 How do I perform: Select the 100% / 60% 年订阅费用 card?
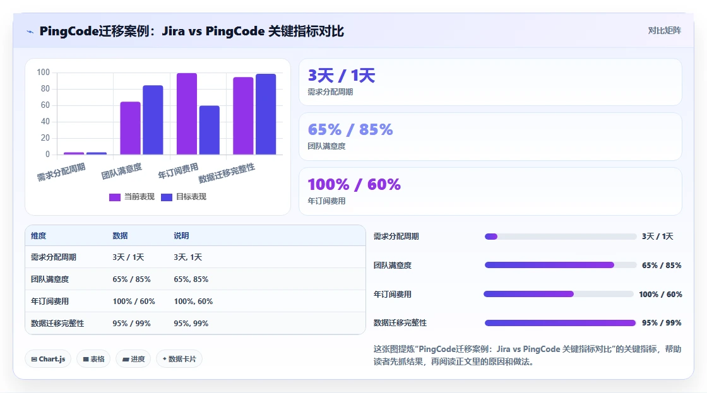click(490, 192)
